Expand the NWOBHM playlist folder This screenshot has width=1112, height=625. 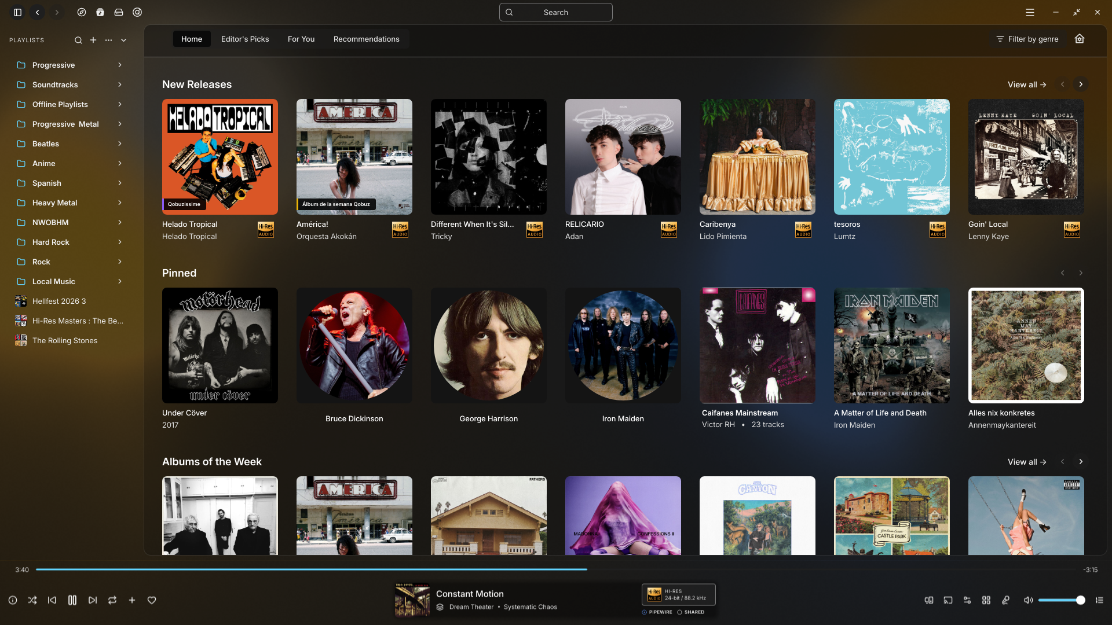[120, 222]
